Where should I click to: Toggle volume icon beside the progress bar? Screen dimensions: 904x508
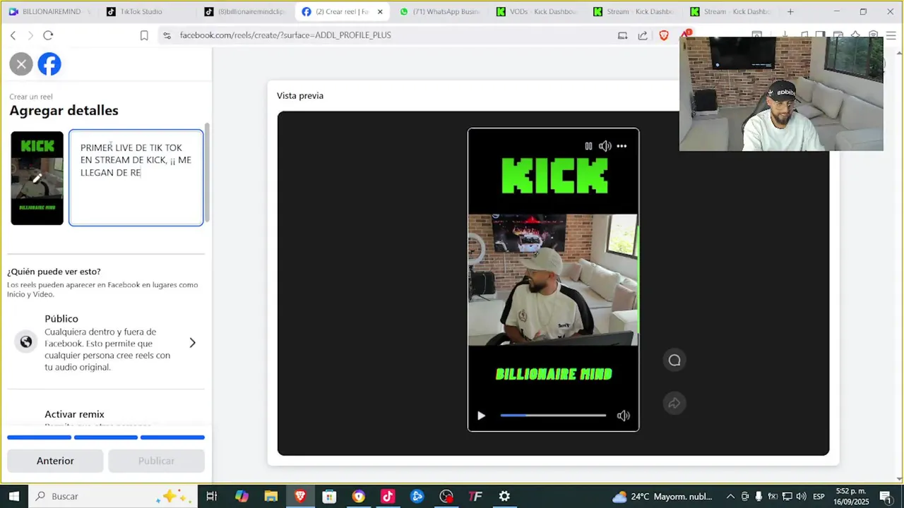tap(623, 416)
